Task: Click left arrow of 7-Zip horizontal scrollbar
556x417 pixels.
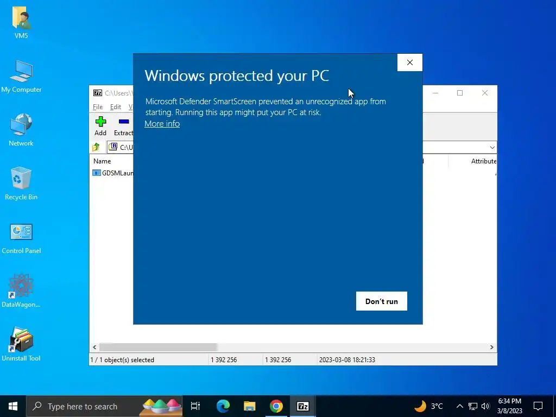Action: point(94,347)
